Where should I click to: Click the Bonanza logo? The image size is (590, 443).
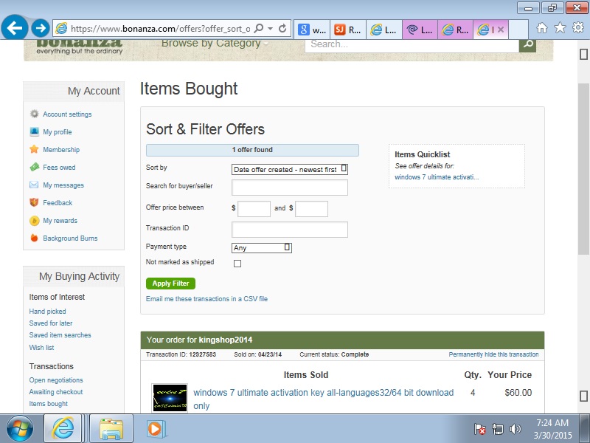pyautogui.click(x=80, y=46)
